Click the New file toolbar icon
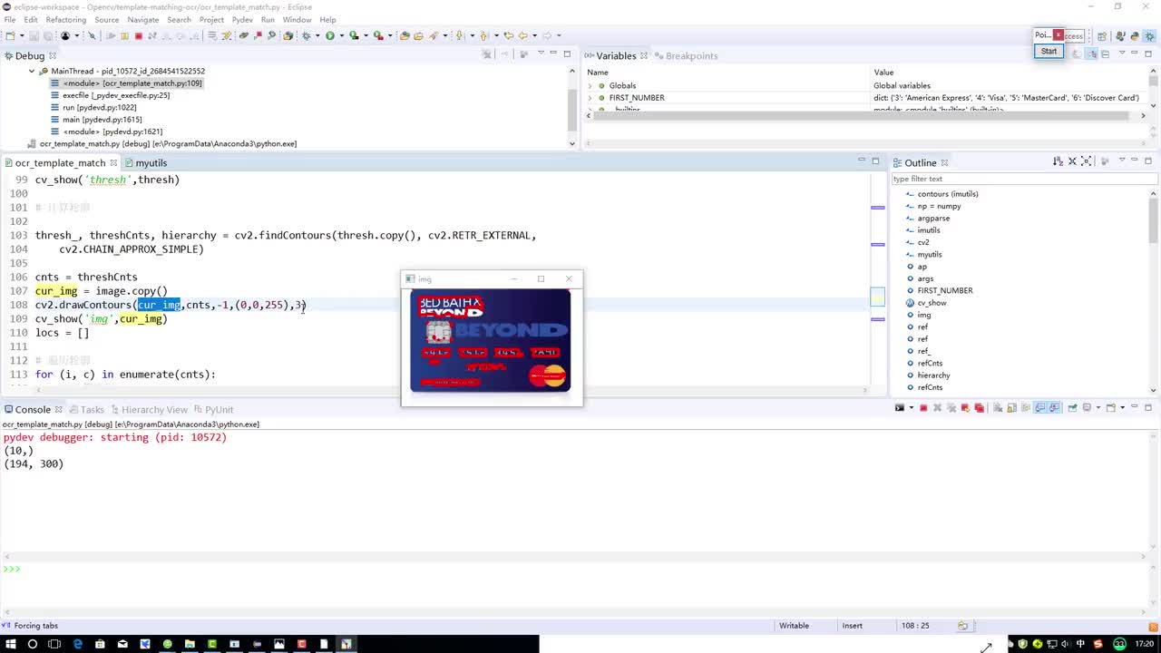Viewport: 1161px width, 653px height. tap(10, 36)
